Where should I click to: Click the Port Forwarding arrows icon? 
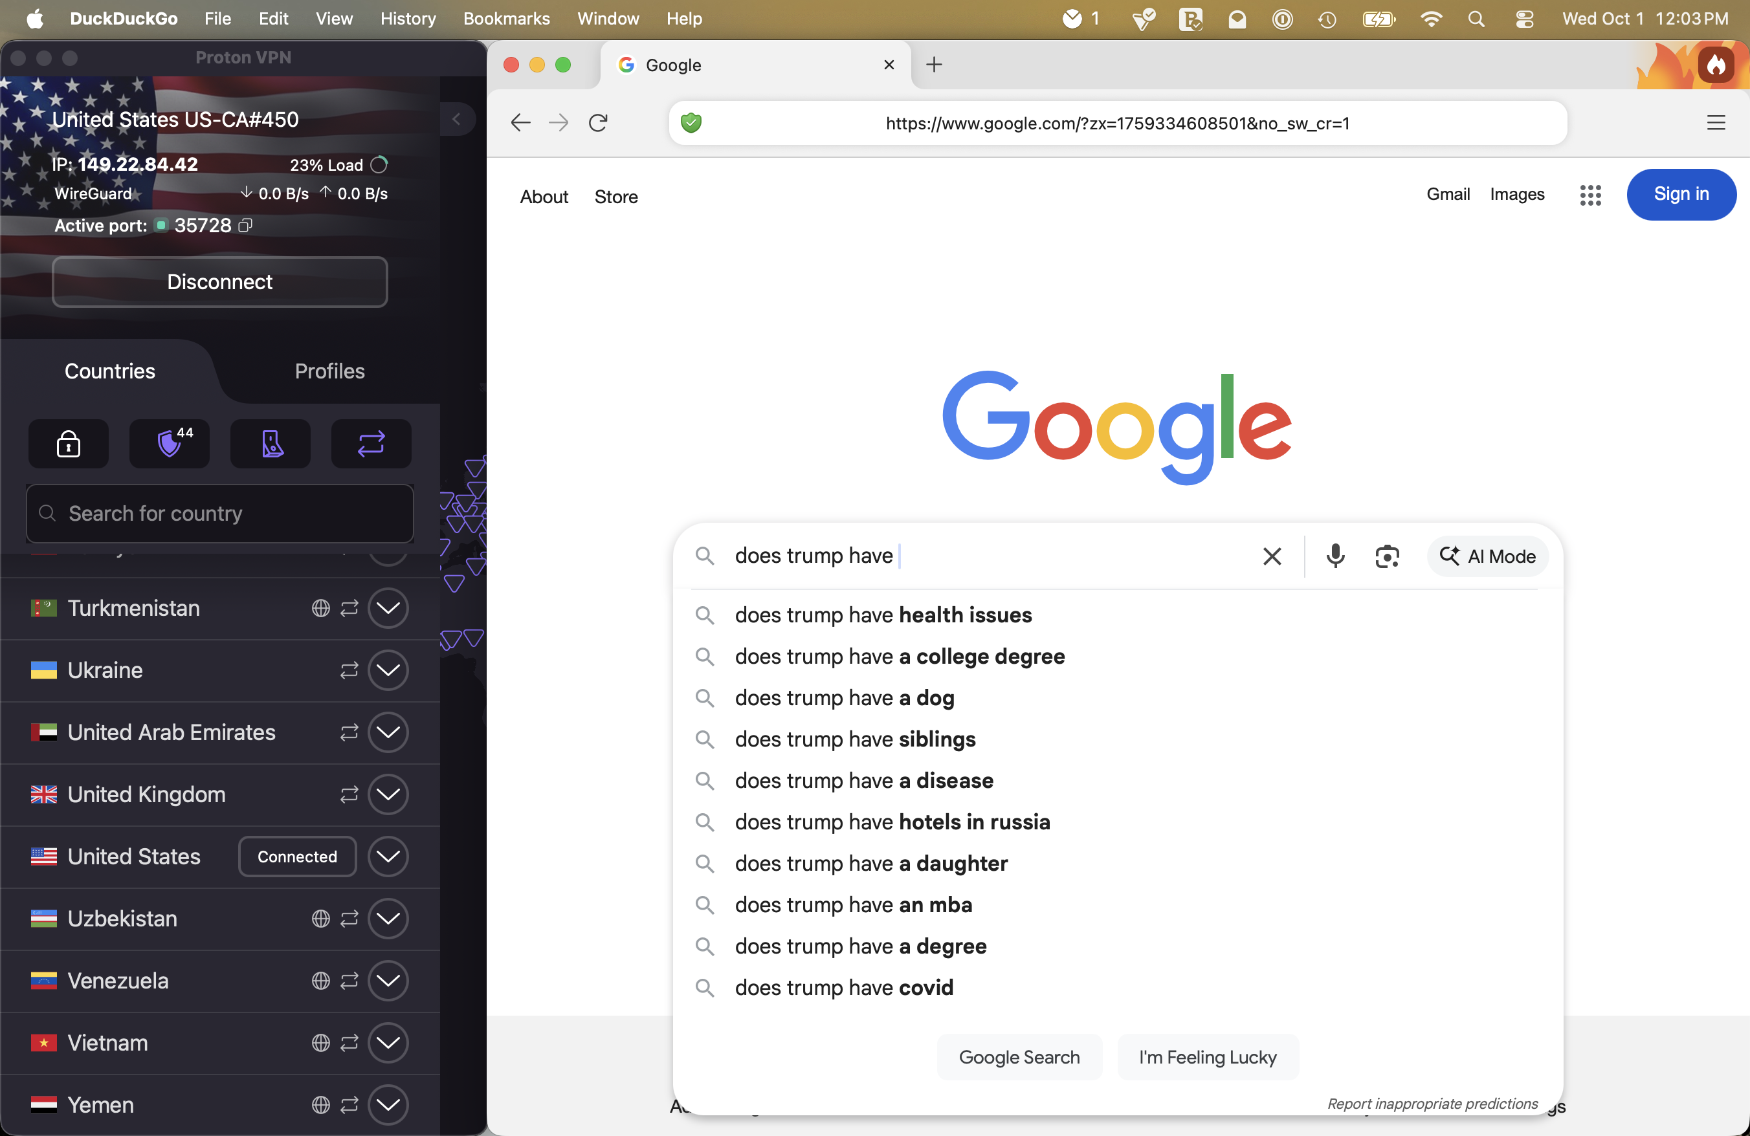pyautogui.click(x=371, y=444)
